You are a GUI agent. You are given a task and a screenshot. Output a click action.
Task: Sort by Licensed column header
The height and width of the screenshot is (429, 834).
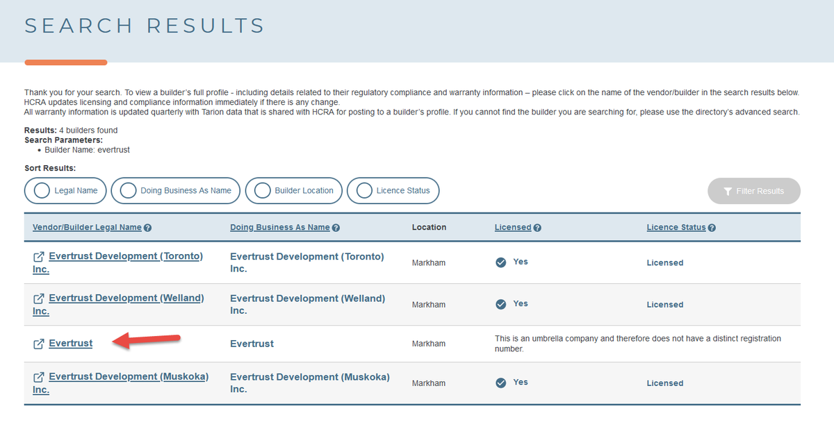point(513,228)
